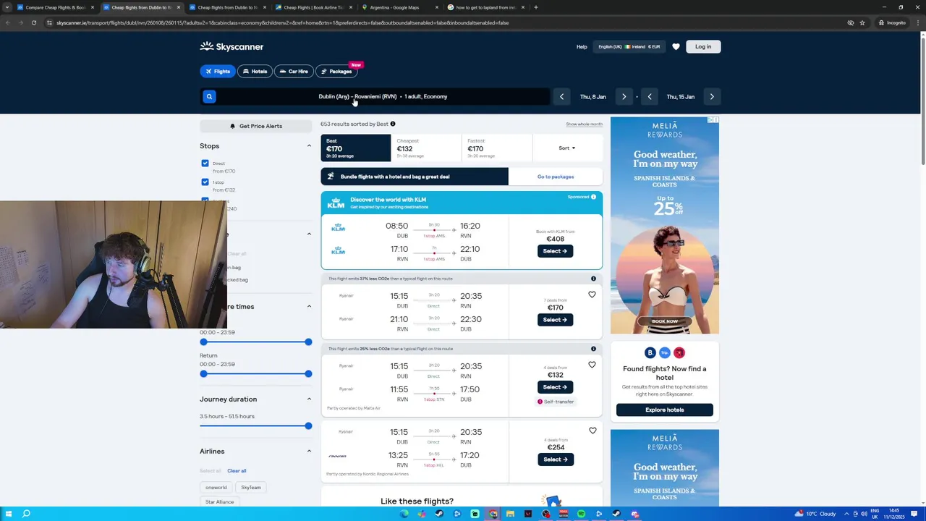Go to next departure date after Thu, 8 Jan
926x521 pixels.
(624, 96)
